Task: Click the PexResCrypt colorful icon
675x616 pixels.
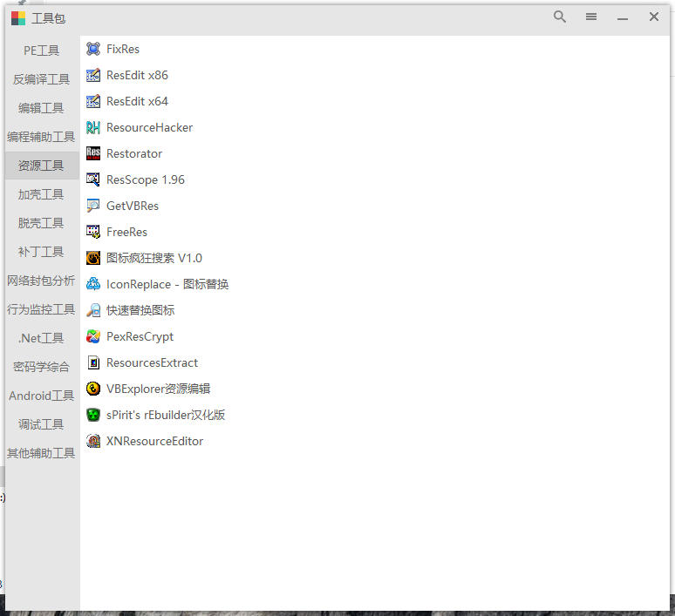Action: tap(93, 336)
